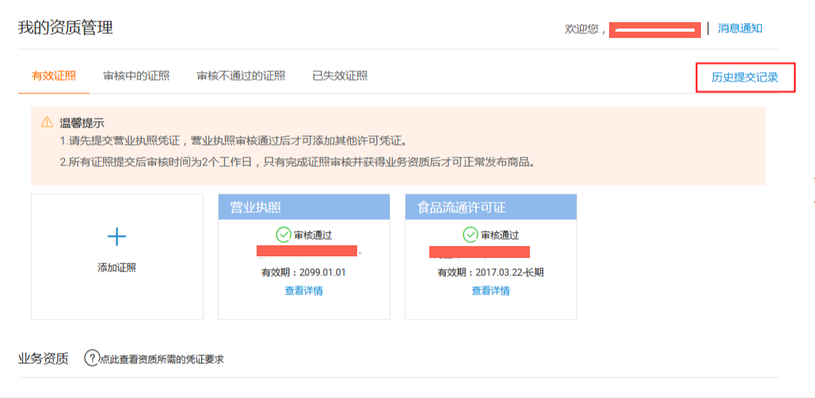The height and width of the screenshot is (398, 815).
Task: Click the 点此查看资质所需的凭证要求 link
Action: pos(162,359)
